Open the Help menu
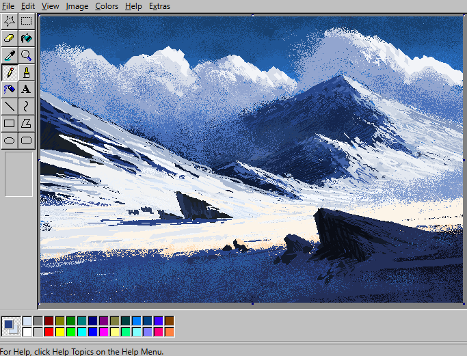Viewport: 467px width, 356px height. (x=133, y=6)
